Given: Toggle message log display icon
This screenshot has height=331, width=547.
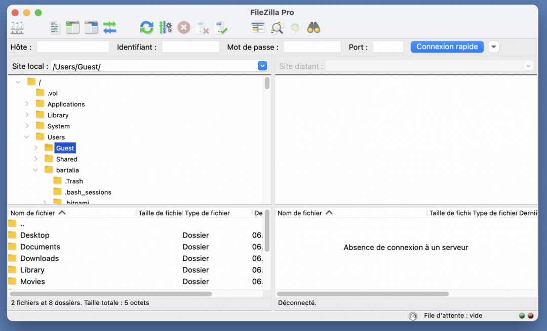Looking at the screenshot, I should 54,27.
